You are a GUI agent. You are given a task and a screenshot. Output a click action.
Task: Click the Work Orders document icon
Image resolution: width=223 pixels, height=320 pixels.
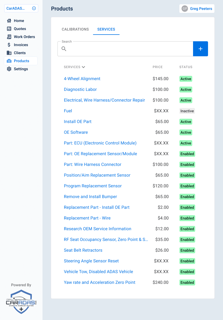pyautogui.click(x=9, y=37)
